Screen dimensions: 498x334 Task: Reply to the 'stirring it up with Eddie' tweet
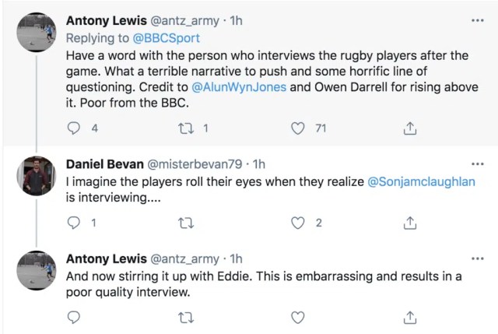(75, 317)
